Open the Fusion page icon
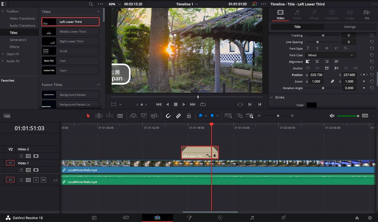Image resolution: width=378 pixels, height=222 pixels. pos(189,218)
